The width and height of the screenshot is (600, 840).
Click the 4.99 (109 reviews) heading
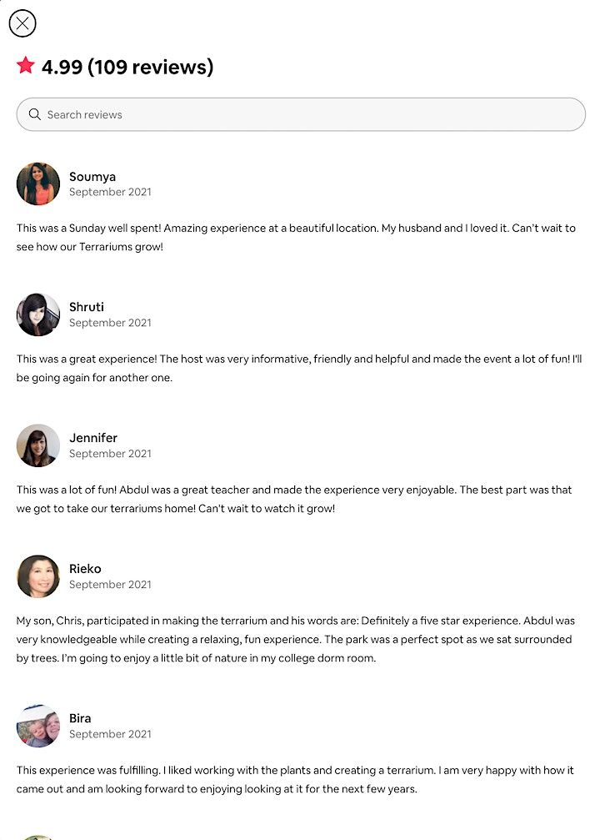point(127,67)
